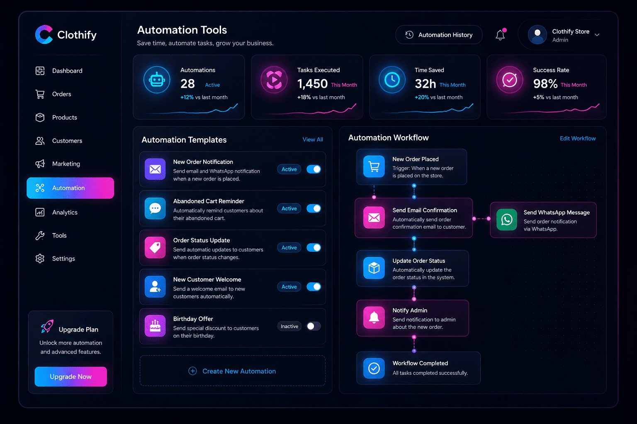
Task: Click the Workflow Completed node title
Action: (x=420, y=363)
